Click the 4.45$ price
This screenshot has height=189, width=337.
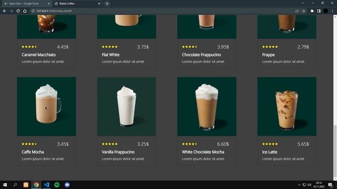click(63, 47)
